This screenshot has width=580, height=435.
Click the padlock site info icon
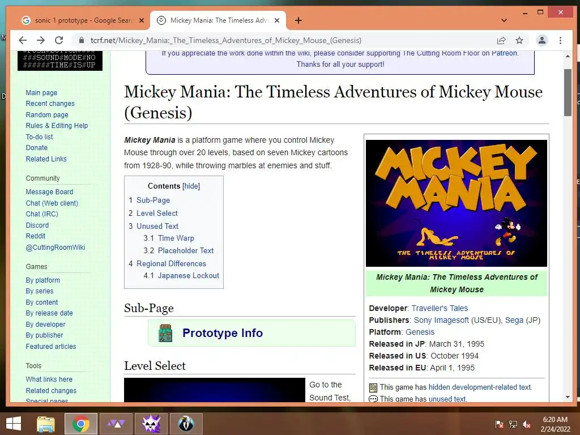coord(82,40)
